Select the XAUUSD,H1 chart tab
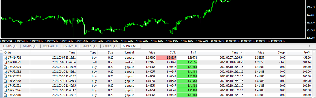316x98 pixels. coord(110,46)
